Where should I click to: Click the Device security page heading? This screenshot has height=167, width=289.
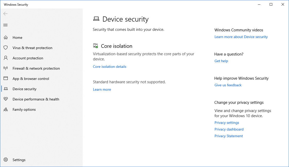click(125, 19)
